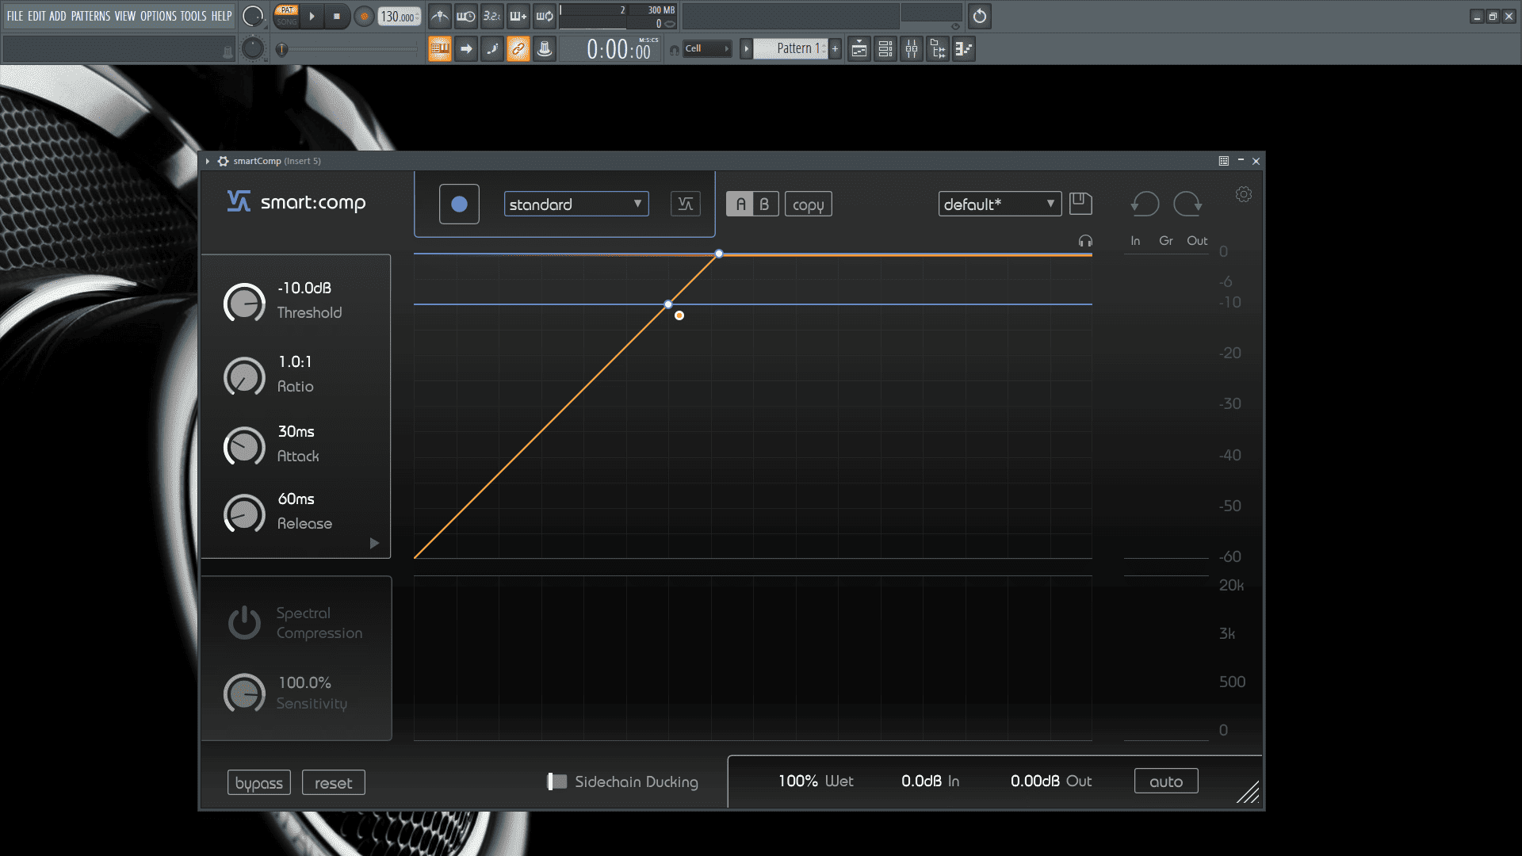Open the channel rack icon

point(885,49)
